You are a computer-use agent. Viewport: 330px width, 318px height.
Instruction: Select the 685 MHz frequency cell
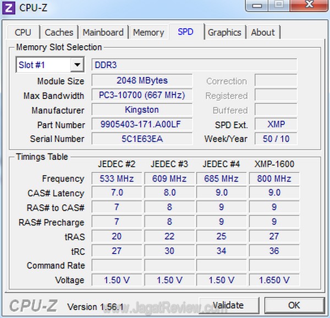[x=221, y=178]
